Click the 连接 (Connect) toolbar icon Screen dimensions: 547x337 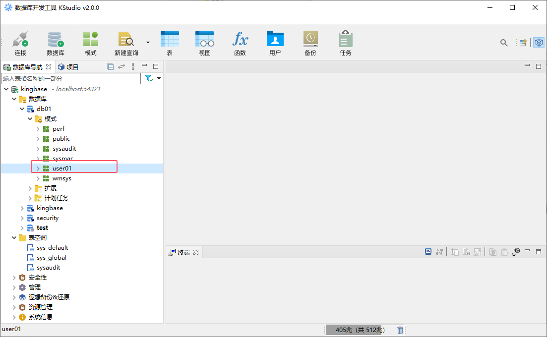point(20,43)
